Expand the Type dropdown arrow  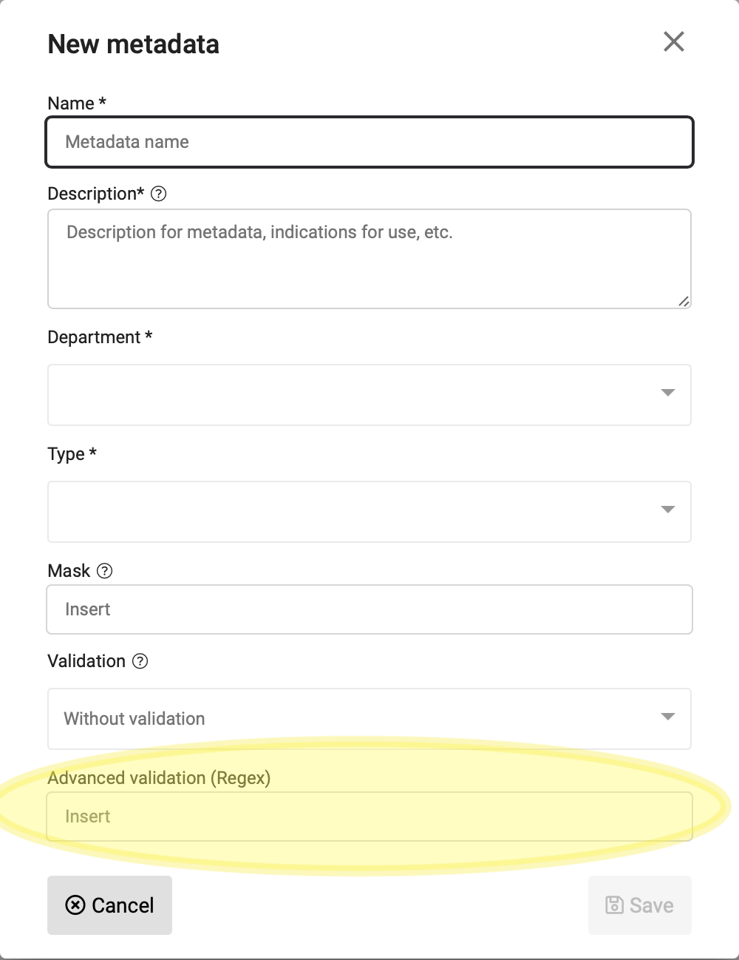click(668, 510)
